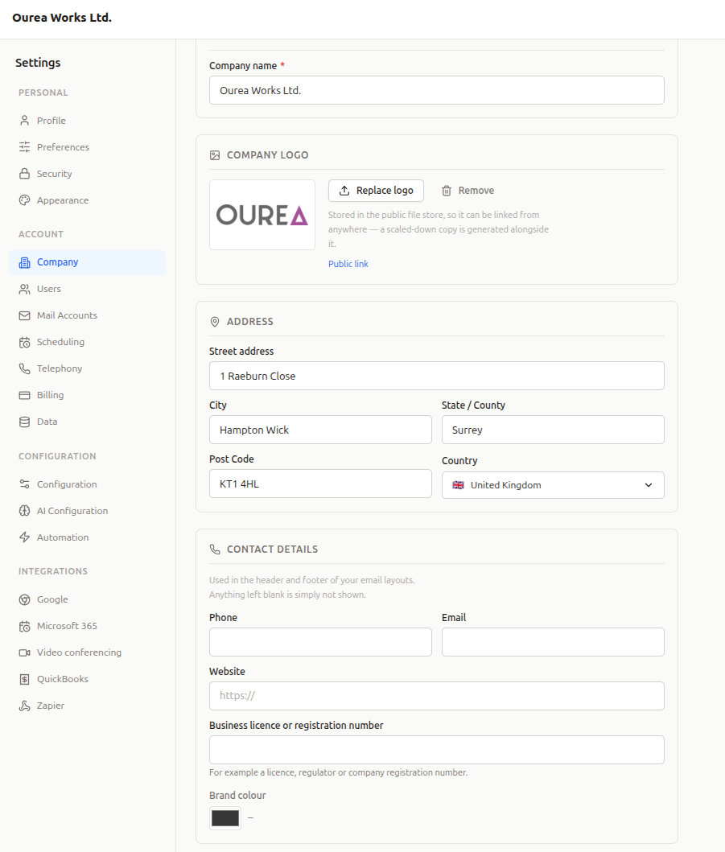Click Ourea Works Ltd. header title
This screenshot has width=725, height=852.
pyautogui.click(x=62, y=18)
